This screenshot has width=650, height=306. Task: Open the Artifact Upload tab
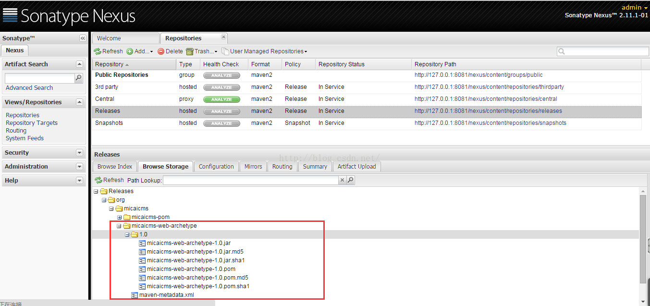[357, 167]
